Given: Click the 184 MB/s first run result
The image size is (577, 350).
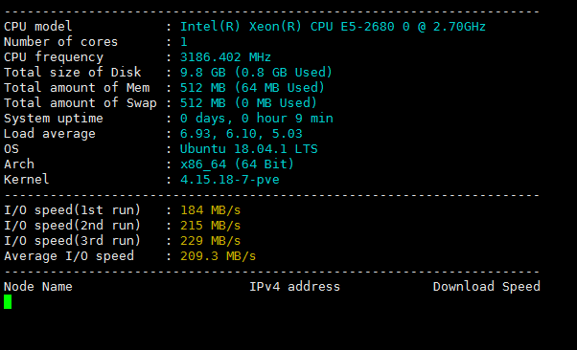Looking at the screenshot, I should (210, 210).
